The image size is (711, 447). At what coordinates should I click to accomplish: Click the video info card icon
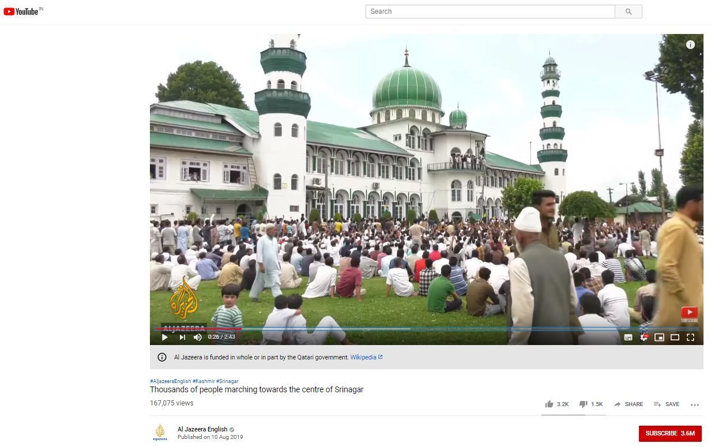[690, 45]
